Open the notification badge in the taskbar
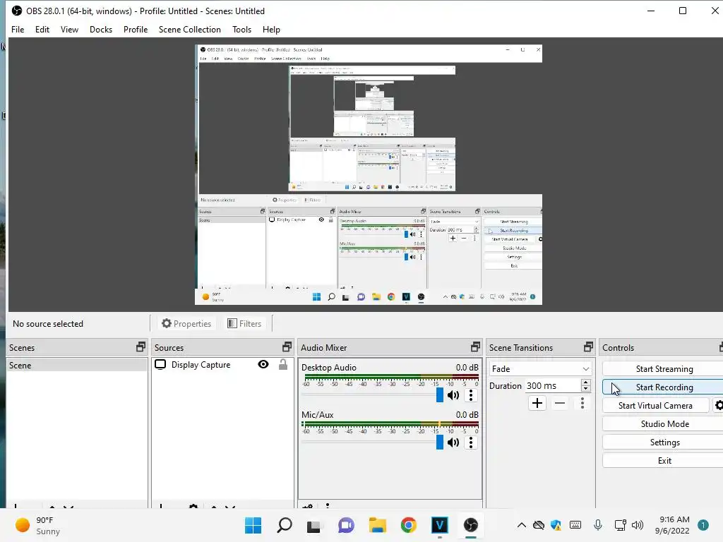 (x=703, y=525)
